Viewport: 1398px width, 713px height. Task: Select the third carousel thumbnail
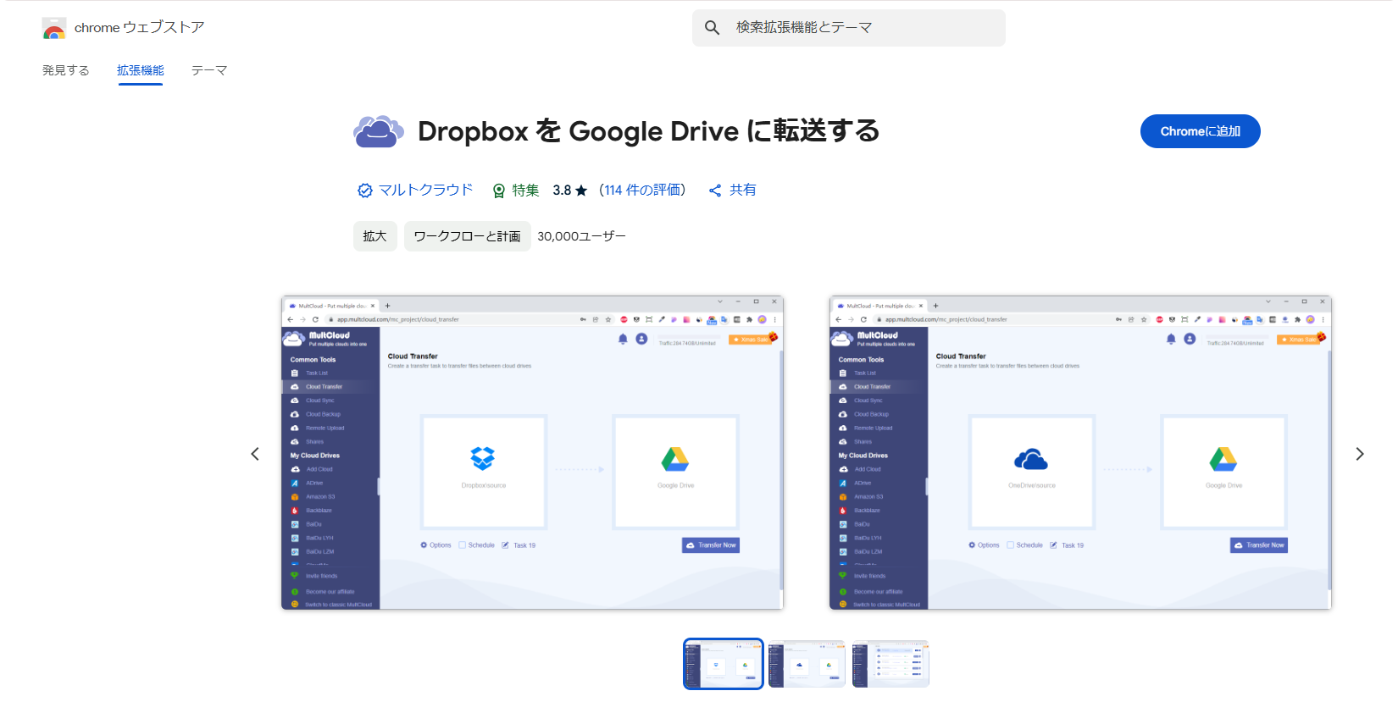[890, 664]
